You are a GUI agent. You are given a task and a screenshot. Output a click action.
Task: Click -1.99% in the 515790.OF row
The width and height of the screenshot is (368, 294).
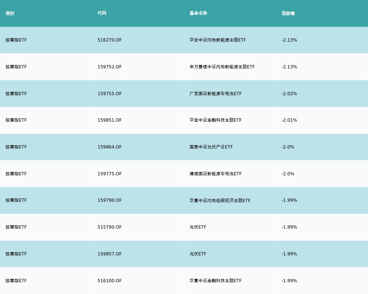(289, 227)
